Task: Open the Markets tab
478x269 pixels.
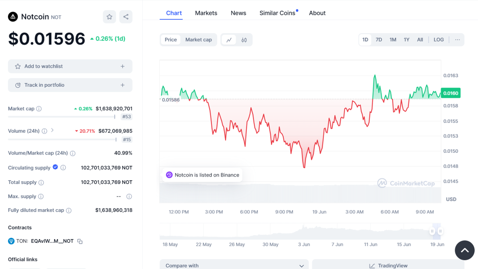Action: click(x=206, y=13)
